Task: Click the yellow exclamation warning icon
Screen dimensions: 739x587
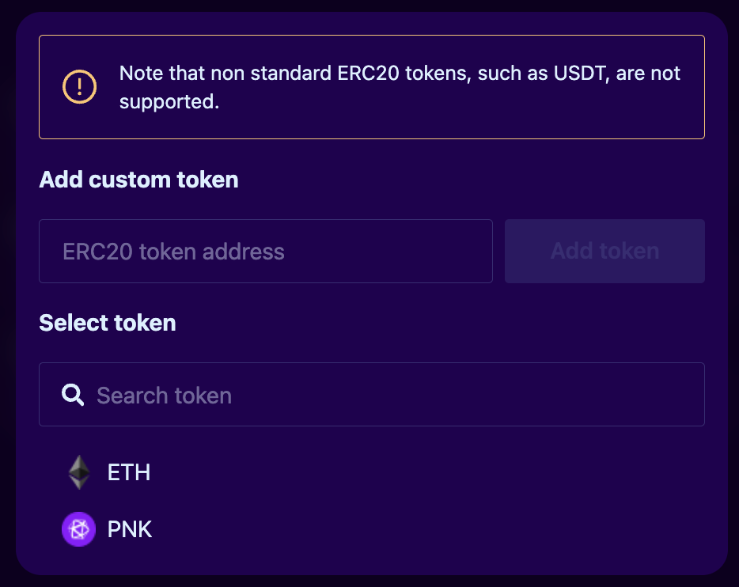Action: coord(80,87)
